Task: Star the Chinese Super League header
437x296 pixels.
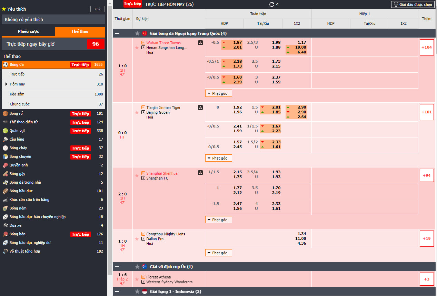Action: pos(137,33)
